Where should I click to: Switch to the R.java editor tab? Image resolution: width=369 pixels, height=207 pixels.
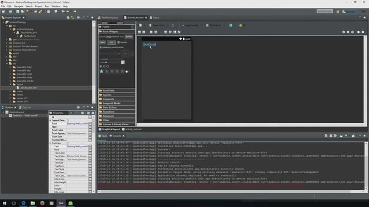tap(155, 18)
